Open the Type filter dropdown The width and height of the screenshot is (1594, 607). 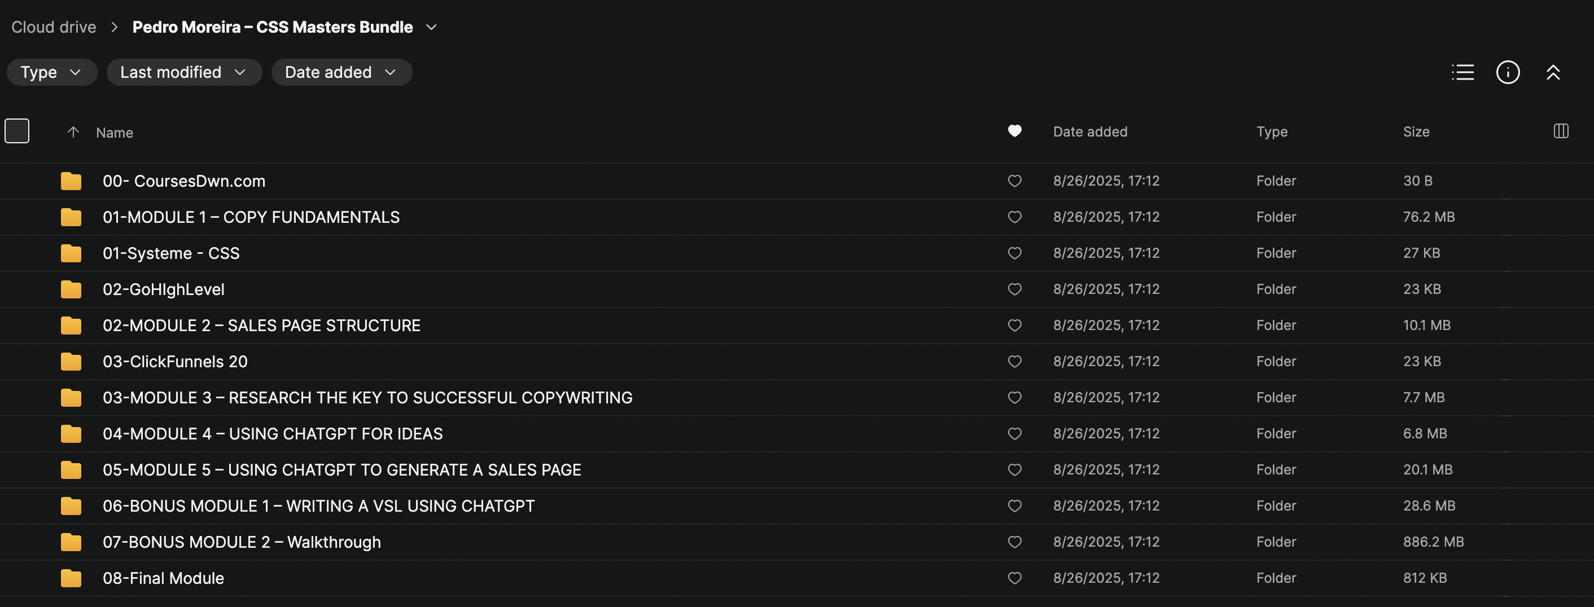click(51, 72)
